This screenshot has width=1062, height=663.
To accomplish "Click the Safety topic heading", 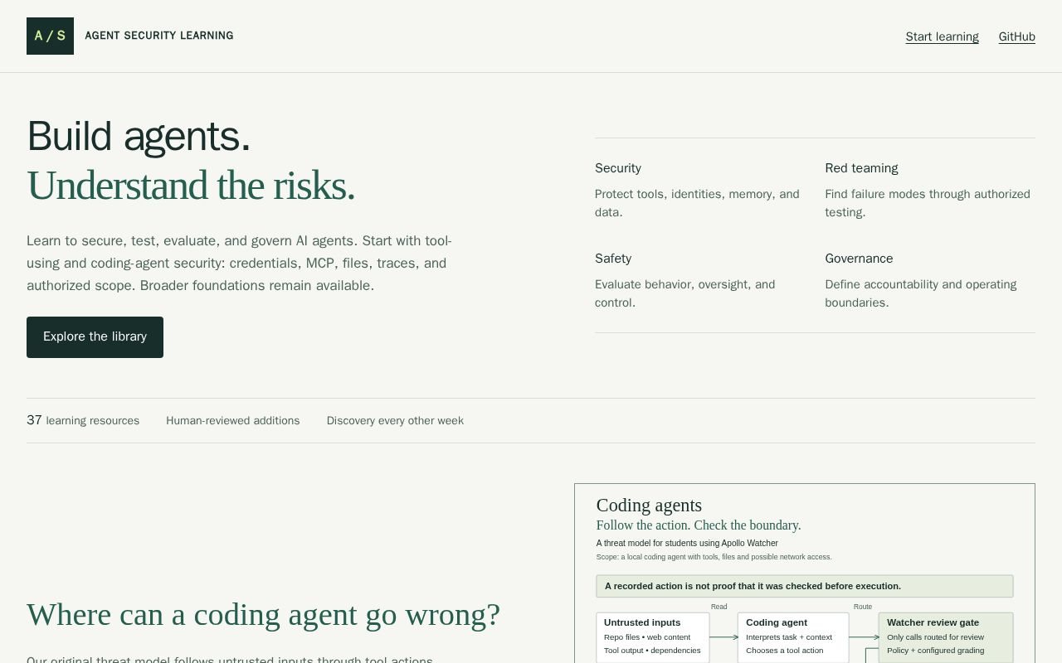I will pos(613,259).
